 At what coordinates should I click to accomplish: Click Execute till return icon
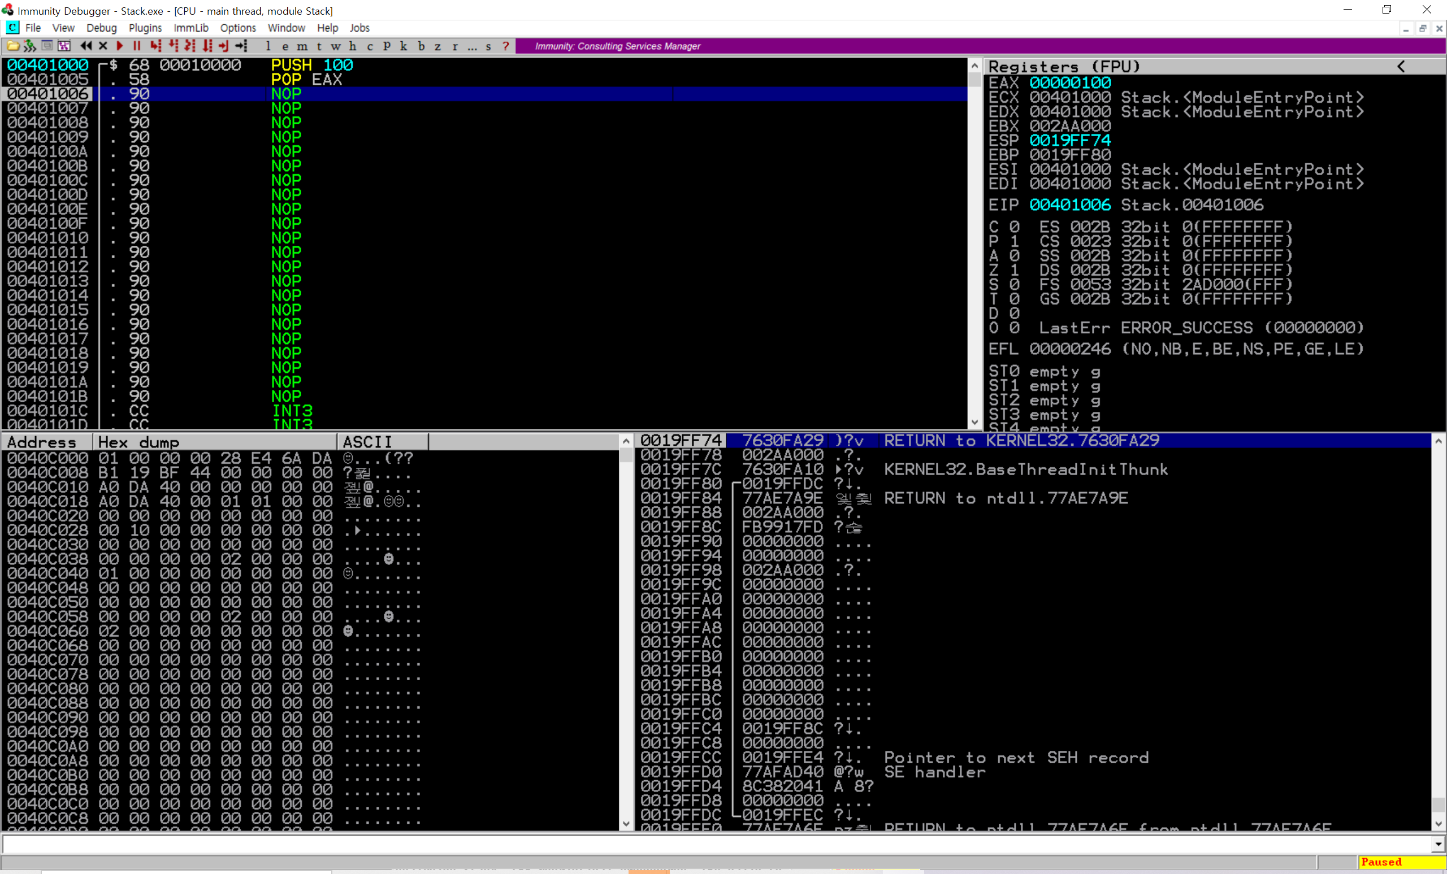(224, 46)
